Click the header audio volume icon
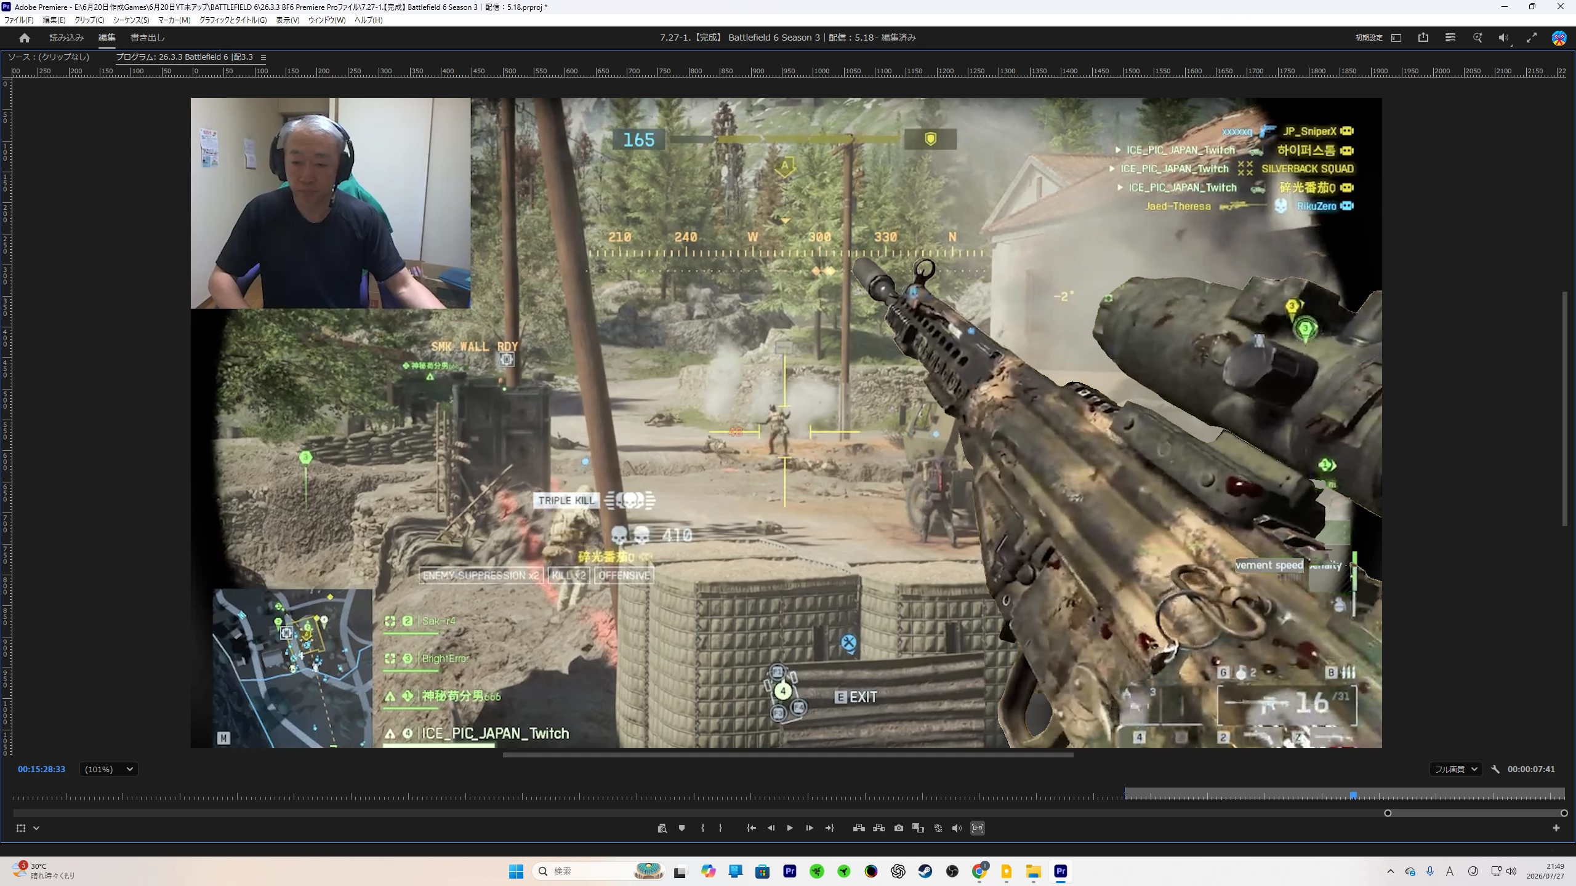The width and height of the screenshot is (1576, 886). 1504,38
